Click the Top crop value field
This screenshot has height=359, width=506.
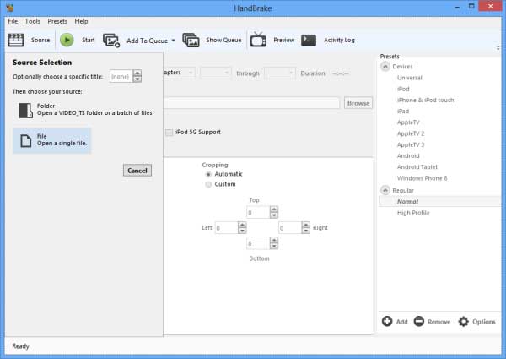click(258, 212)
